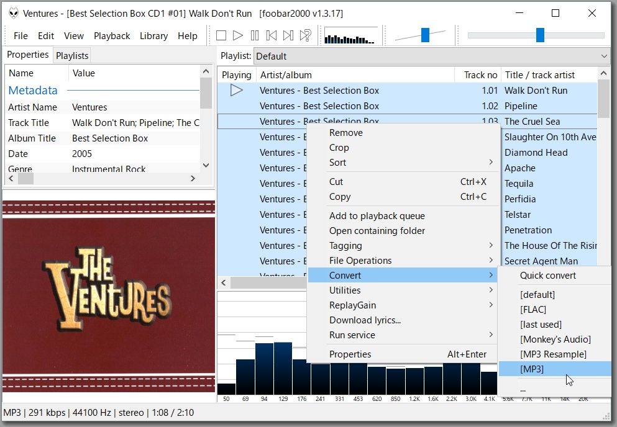Choose Remove from context menu
617x427 pixels.
click(402, 133)
